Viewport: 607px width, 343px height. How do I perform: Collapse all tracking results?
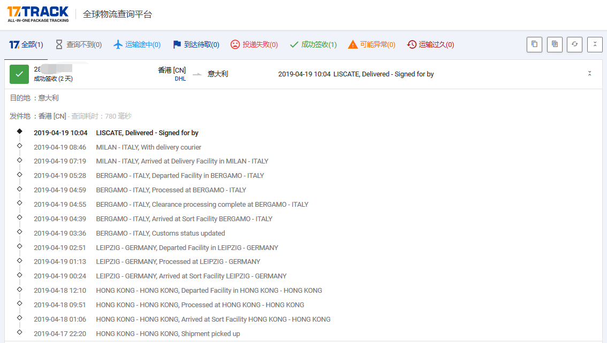pyautogui.click(x=595, y=44)
